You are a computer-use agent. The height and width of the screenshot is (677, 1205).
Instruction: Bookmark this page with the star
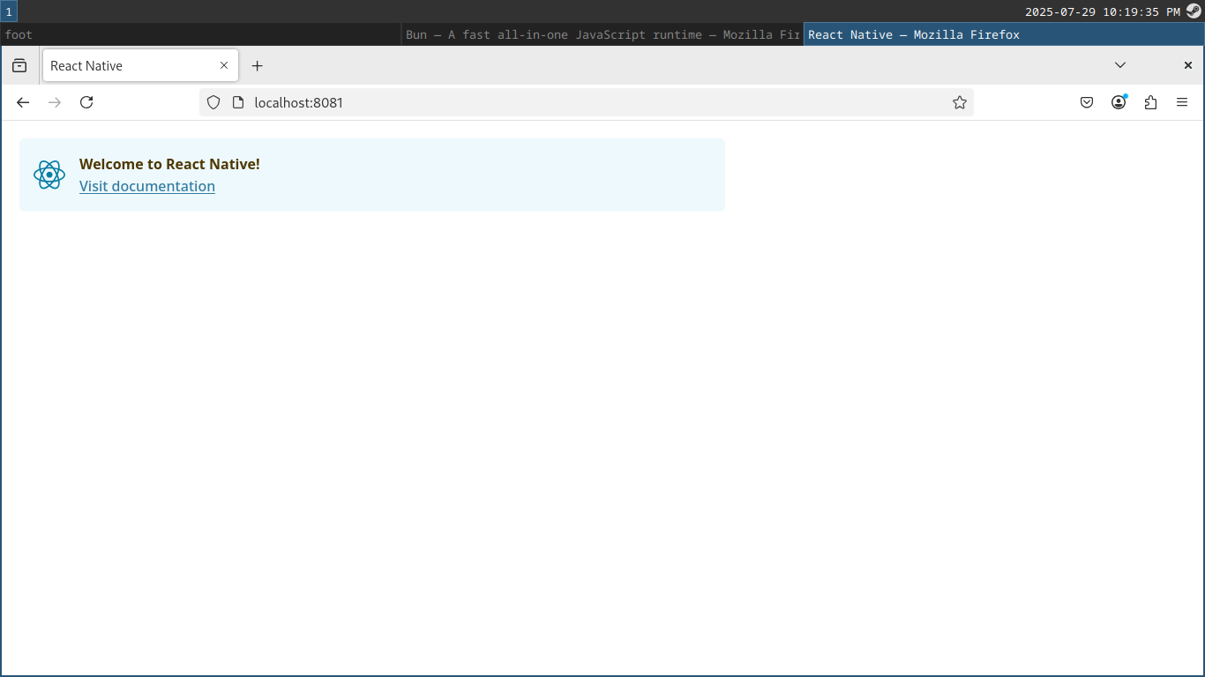click(x=960, y=102)
